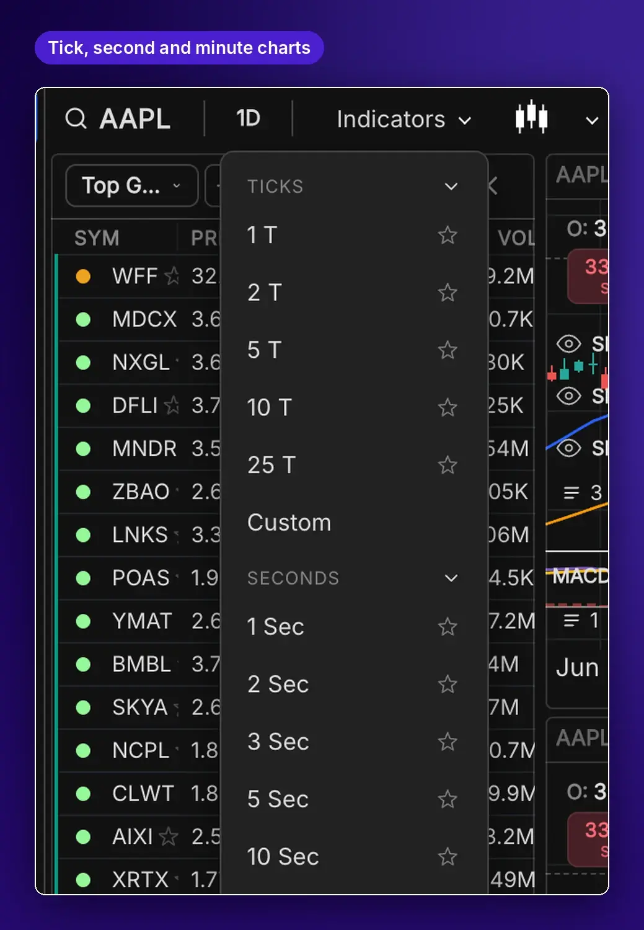The height and width of the screenshot is (930, 644).
Task: Select ZBAO ticker in list
Action: tap(141, 492)
